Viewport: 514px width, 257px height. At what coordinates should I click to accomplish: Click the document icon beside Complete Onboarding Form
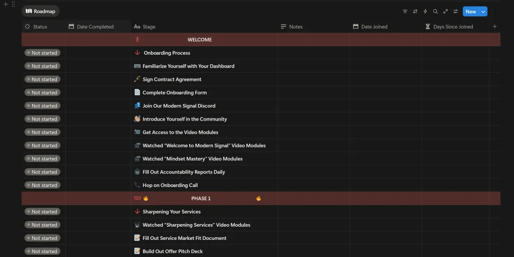pyautogui.click(x=137, y=92)
